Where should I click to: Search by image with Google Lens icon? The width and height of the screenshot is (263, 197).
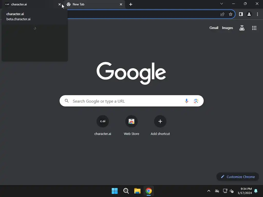point(196,101)
